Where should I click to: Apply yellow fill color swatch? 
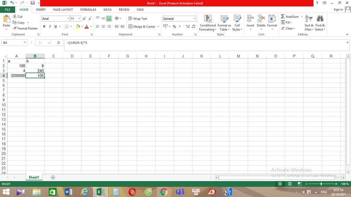pyautogui.click(x=78, y=26)
